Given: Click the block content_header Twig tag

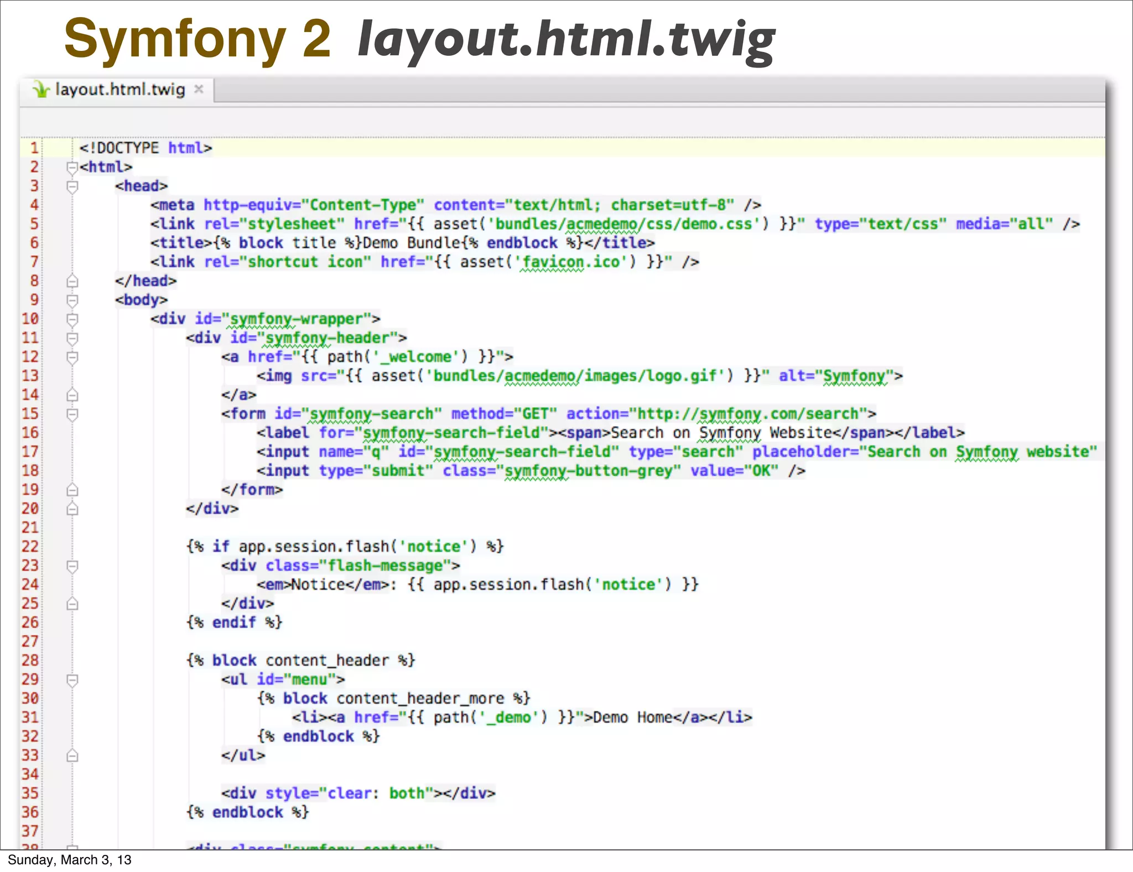Looking at the screenshot, I should (301, 661).
